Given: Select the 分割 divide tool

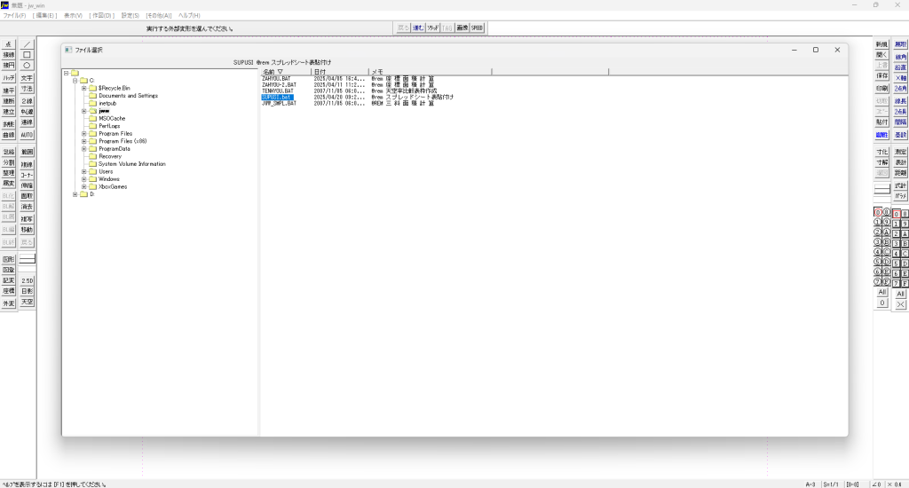Looking at the screenshot, I should (x=8, y=163).
